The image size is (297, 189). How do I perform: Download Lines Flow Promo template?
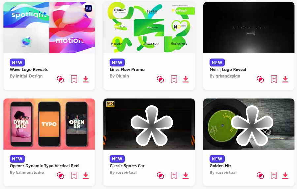tap(186, 79)
